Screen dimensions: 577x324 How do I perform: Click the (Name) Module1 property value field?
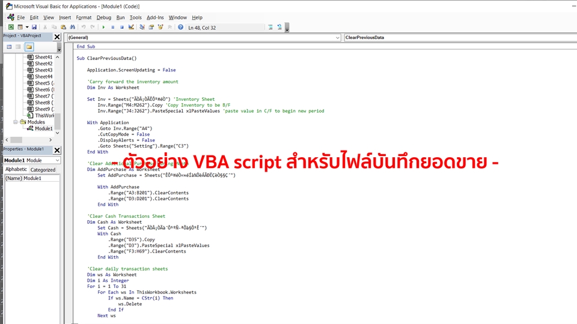[41, 178]
